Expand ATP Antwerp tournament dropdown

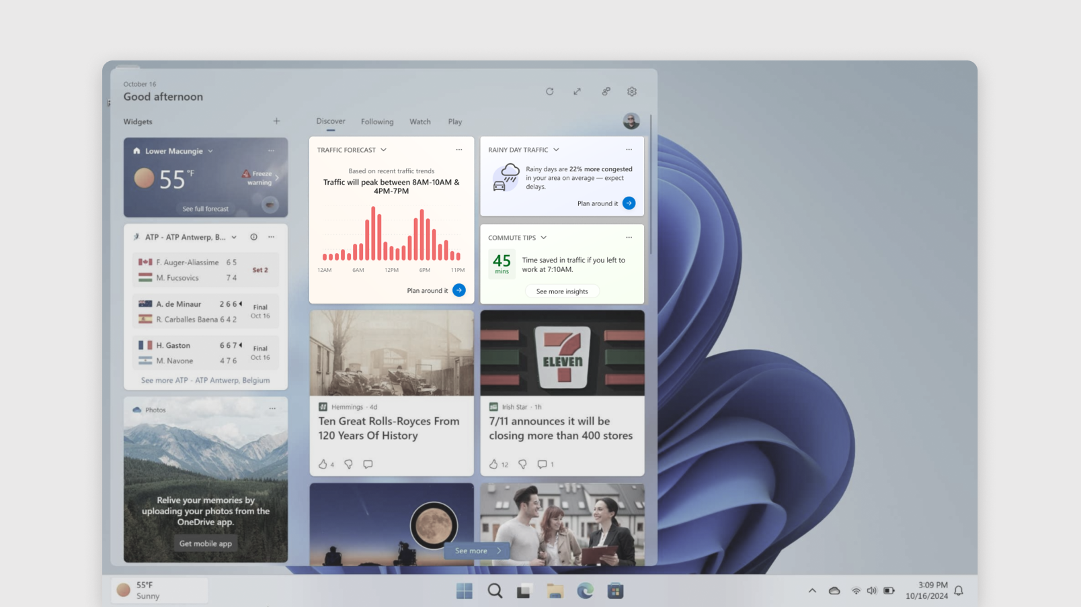(234, 237)
